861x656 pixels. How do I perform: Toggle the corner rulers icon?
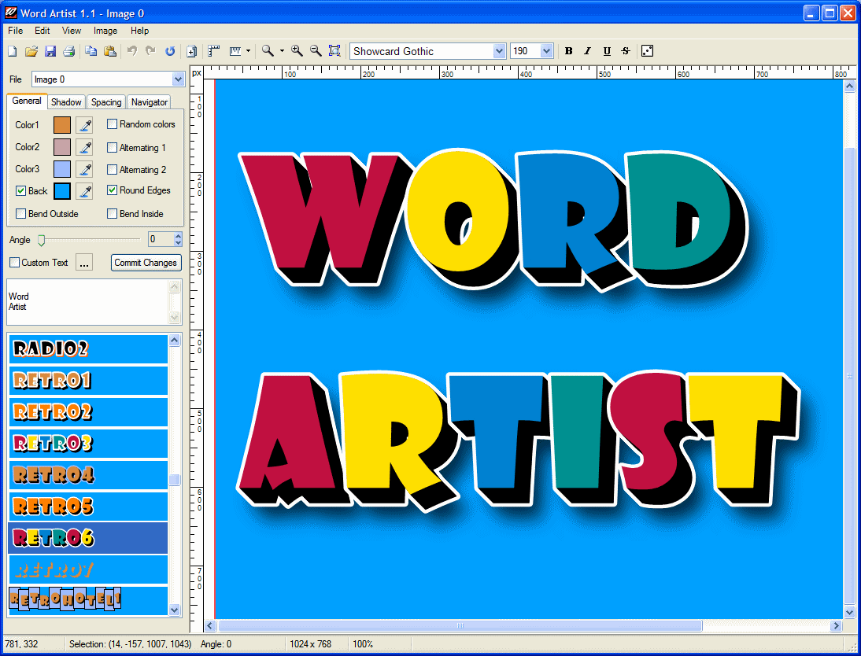click(x=214, y=51)
